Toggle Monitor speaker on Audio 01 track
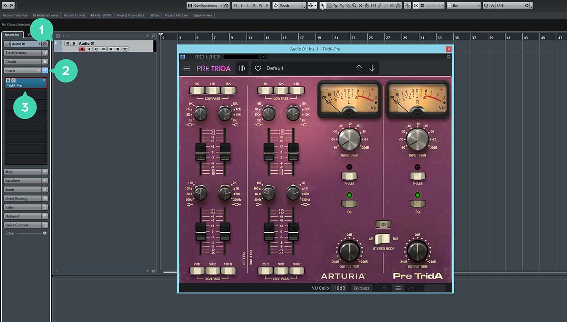Screen dimensions: 567x322 click(x=89, y=49)
